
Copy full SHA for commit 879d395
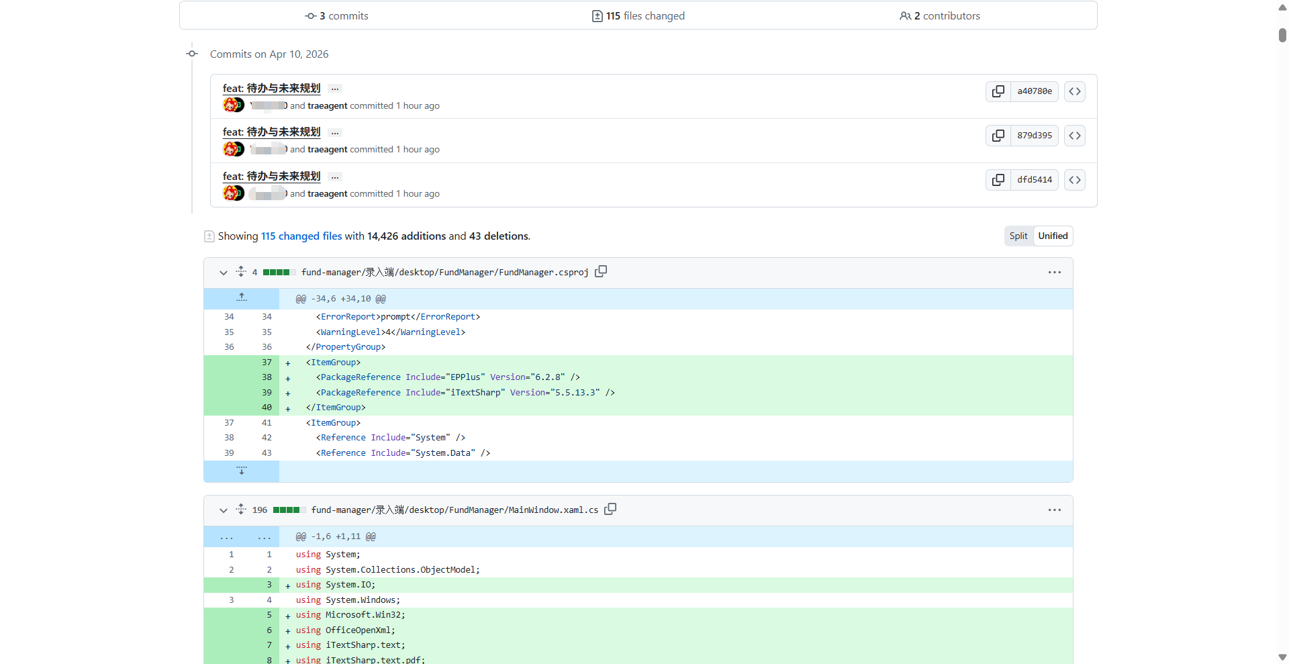point(998,136)
